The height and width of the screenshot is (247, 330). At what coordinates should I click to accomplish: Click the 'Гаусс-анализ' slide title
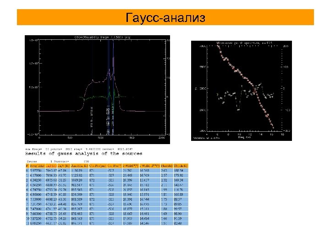pyautogui.click(x=165, y=17)
